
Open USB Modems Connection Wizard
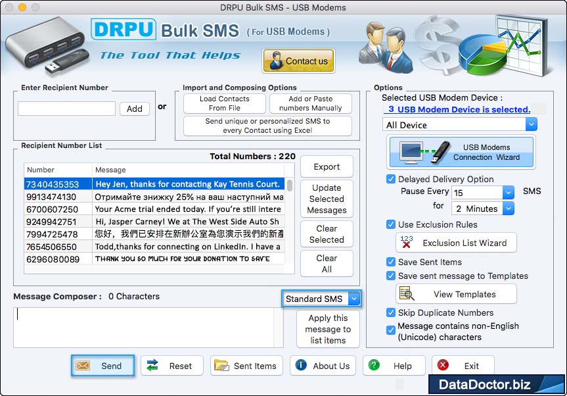(461, 152)
